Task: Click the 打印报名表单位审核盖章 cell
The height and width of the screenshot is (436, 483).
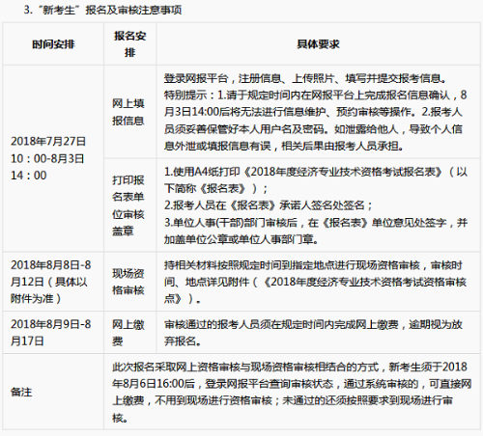Action: [128, 205]
